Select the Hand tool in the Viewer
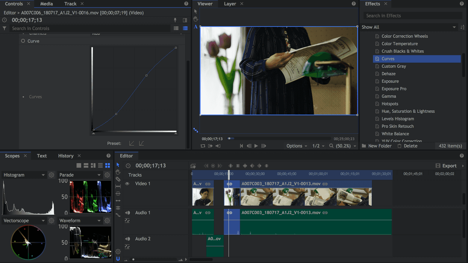Screen dimensions: 468x263 195,19
